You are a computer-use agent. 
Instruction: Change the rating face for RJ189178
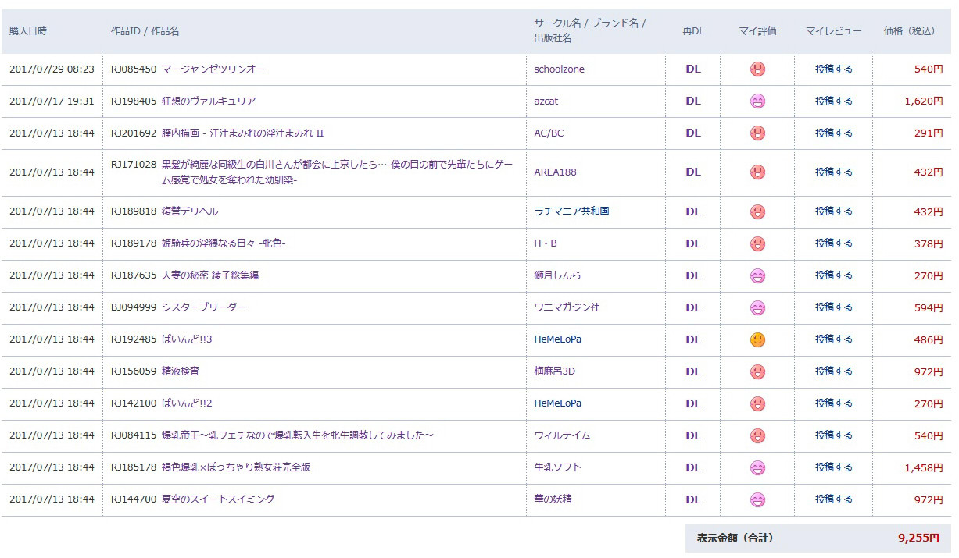pyautogui.click(x=757, y=243)
